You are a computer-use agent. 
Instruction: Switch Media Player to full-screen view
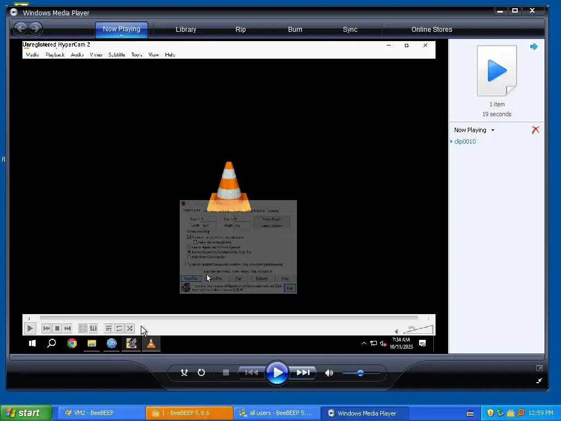540,368
